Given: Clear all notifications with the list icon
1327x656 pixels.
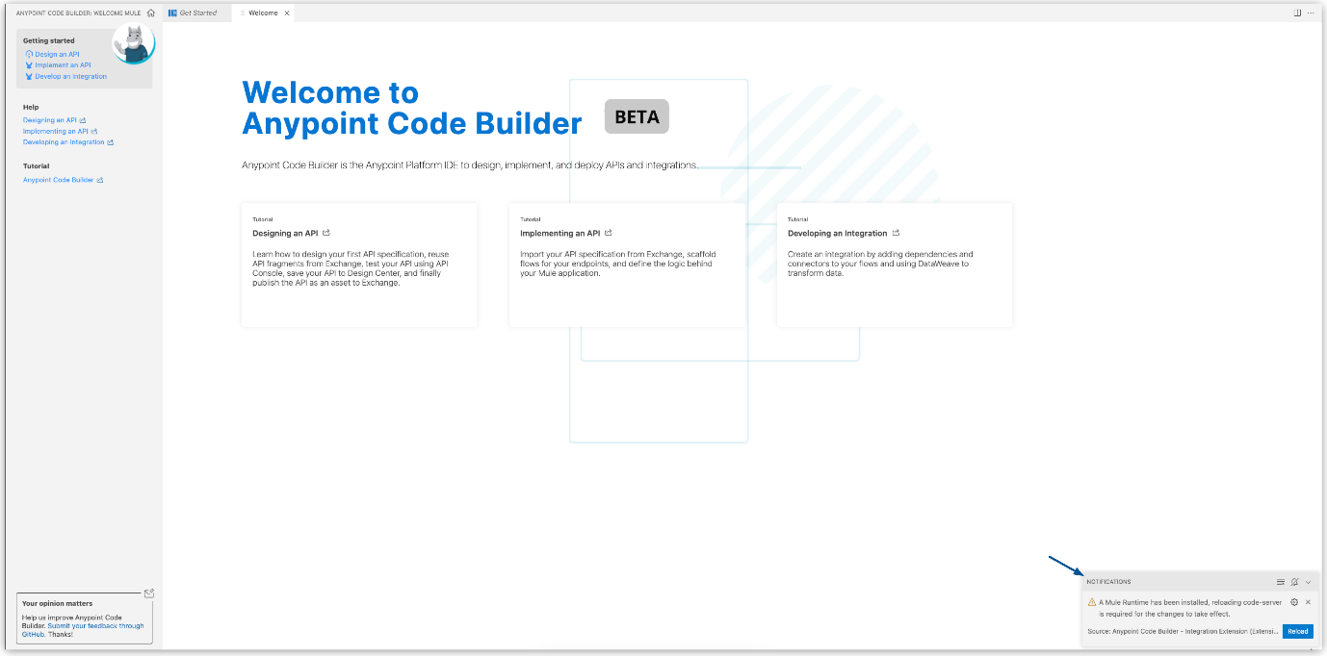Looking at the screenshot, I should (1281, 582).
